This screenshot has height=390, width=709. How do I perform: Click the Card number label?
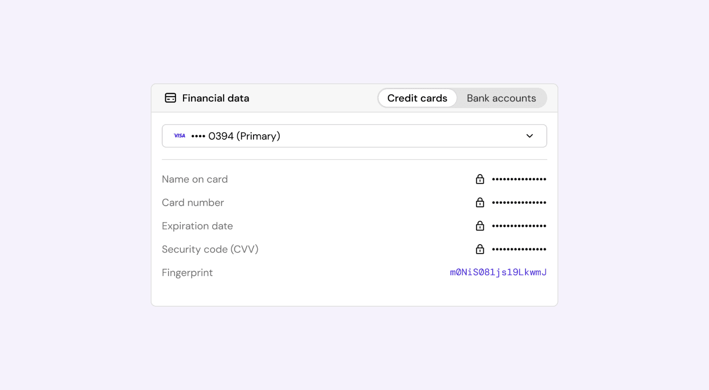(193, 203)
